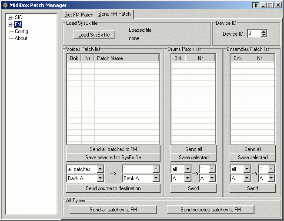Click Drums Send all button
The height and width of the screenshot is (221, 284).
(x=194, y=149)
